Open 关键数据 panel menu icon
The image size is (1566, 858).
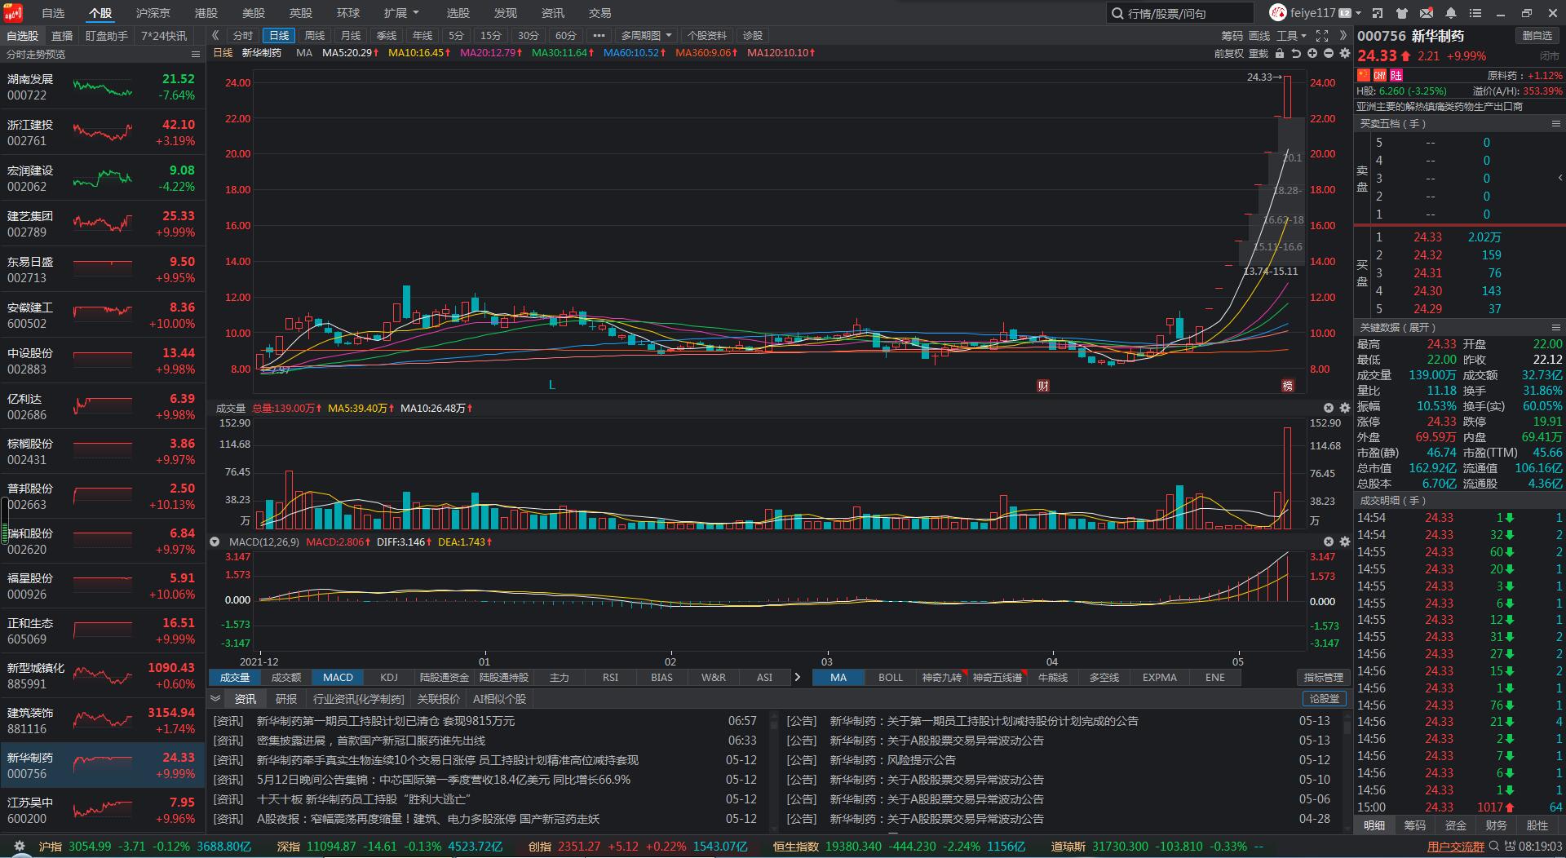[x=1555, y=327]
